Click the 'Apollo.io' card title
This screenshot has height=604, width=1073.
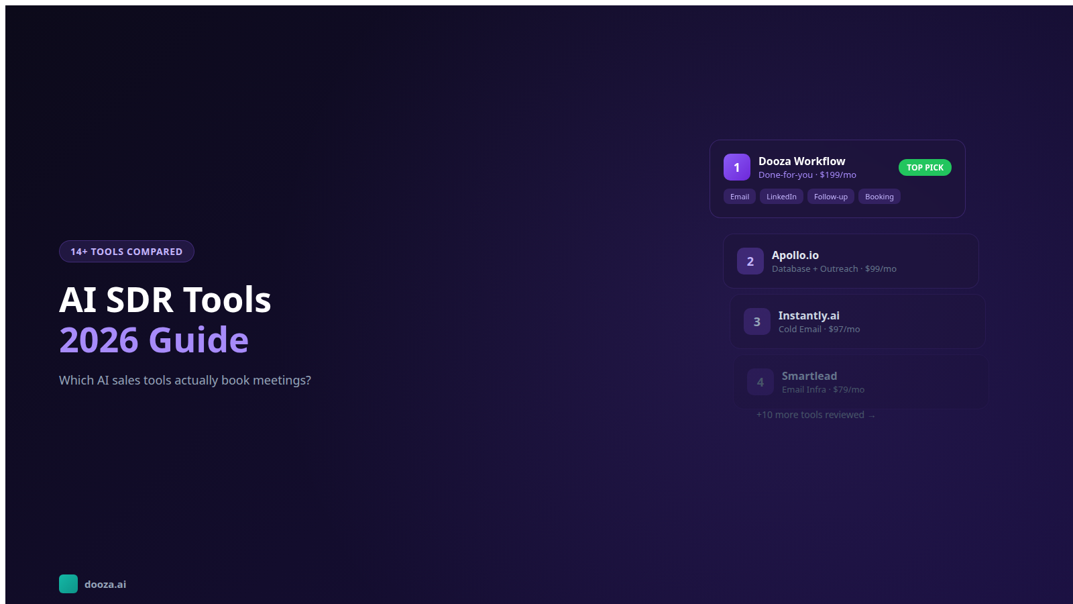(795, 255)
